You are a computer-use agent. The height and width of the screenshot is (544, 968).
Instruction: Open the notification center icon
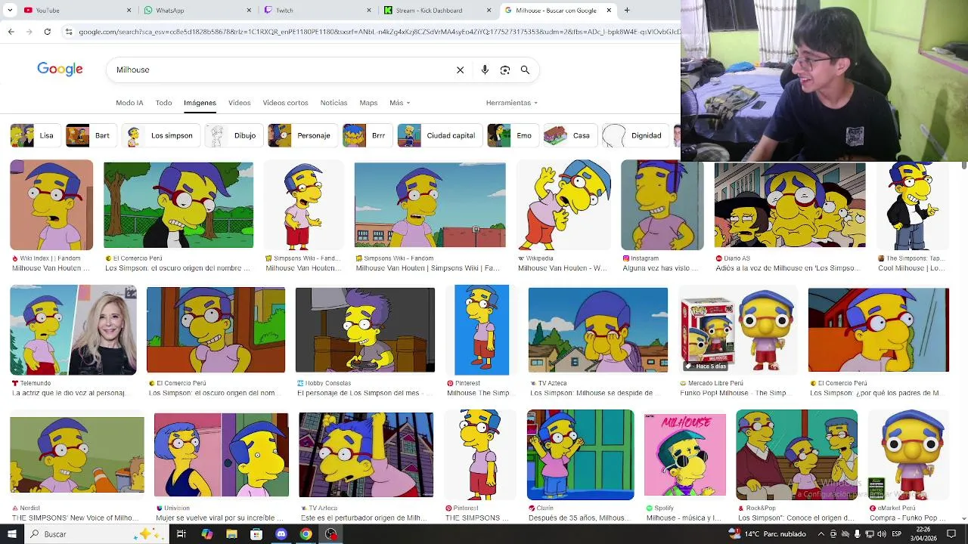coord(952,534)
